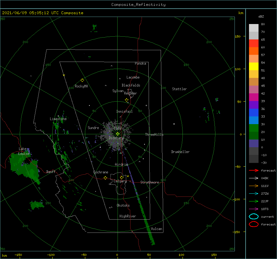
Task: Click the 80 dBZ color swatch in legend
Action: [254, 28]
